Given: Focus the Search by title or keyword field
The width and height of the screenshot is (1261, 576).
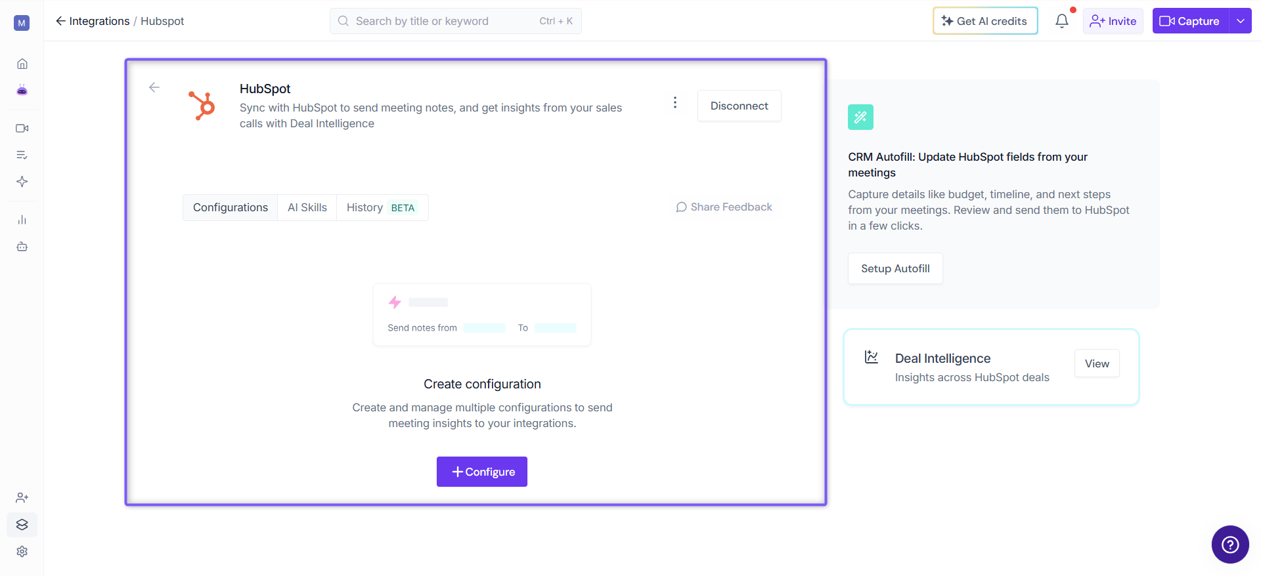Looking at the screenshot, I should pos(456,21).
